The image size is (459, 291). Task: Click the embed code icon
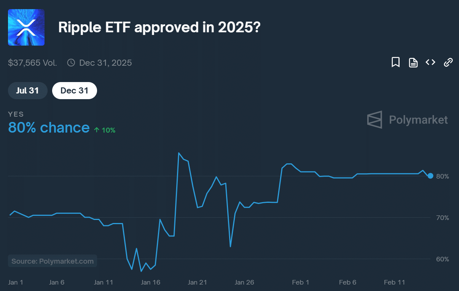click(x=430, y=62)
